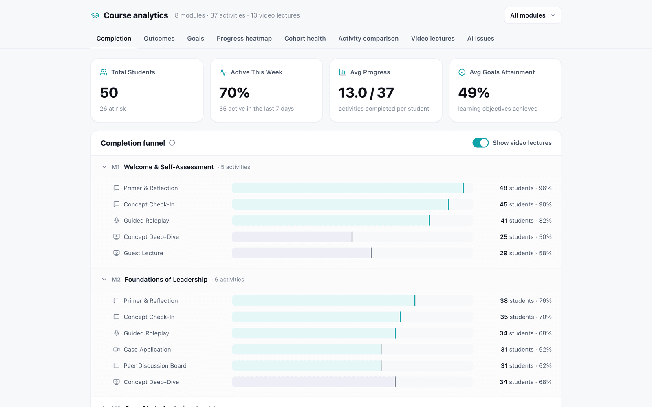Click the M1 Primer & Reflection progress bar

(352, 188)
